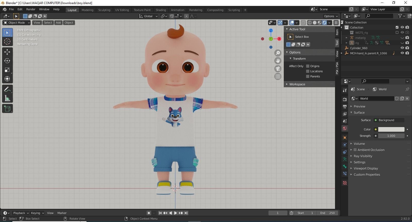
Task: Open the viewport Options dropdown
Action: [331, 16]
